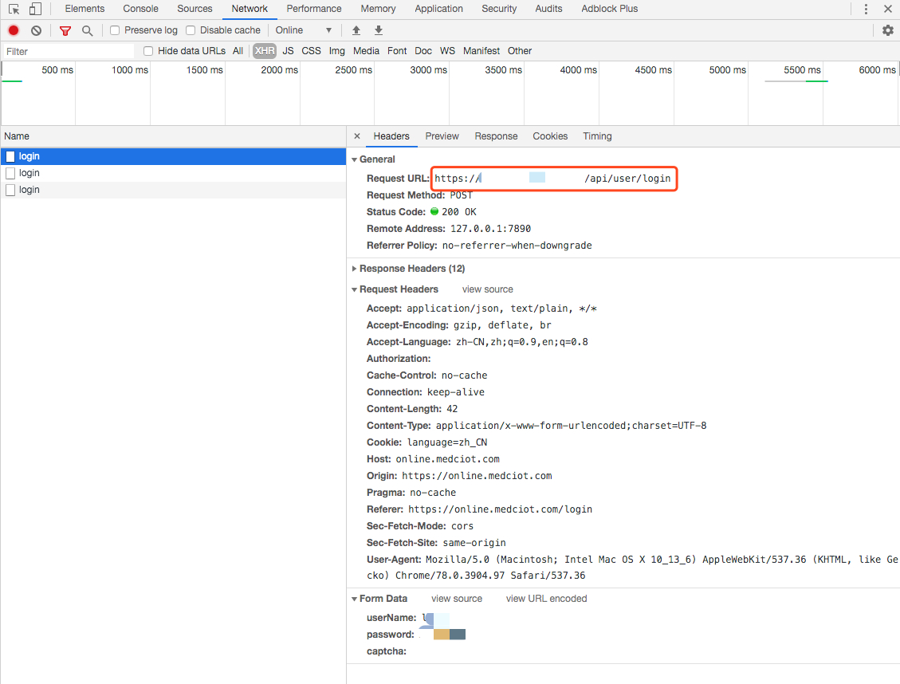Image resolution: width=900 pixels, height=684 pixels.
Task: Open the Cookies tab
Action: coord(550,136)
